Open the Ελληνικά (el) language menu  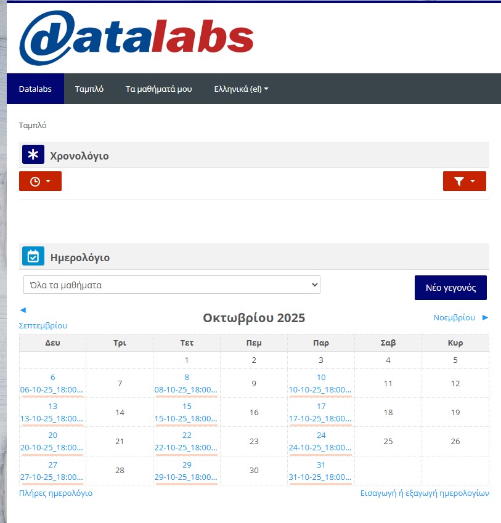pos(241,89)
